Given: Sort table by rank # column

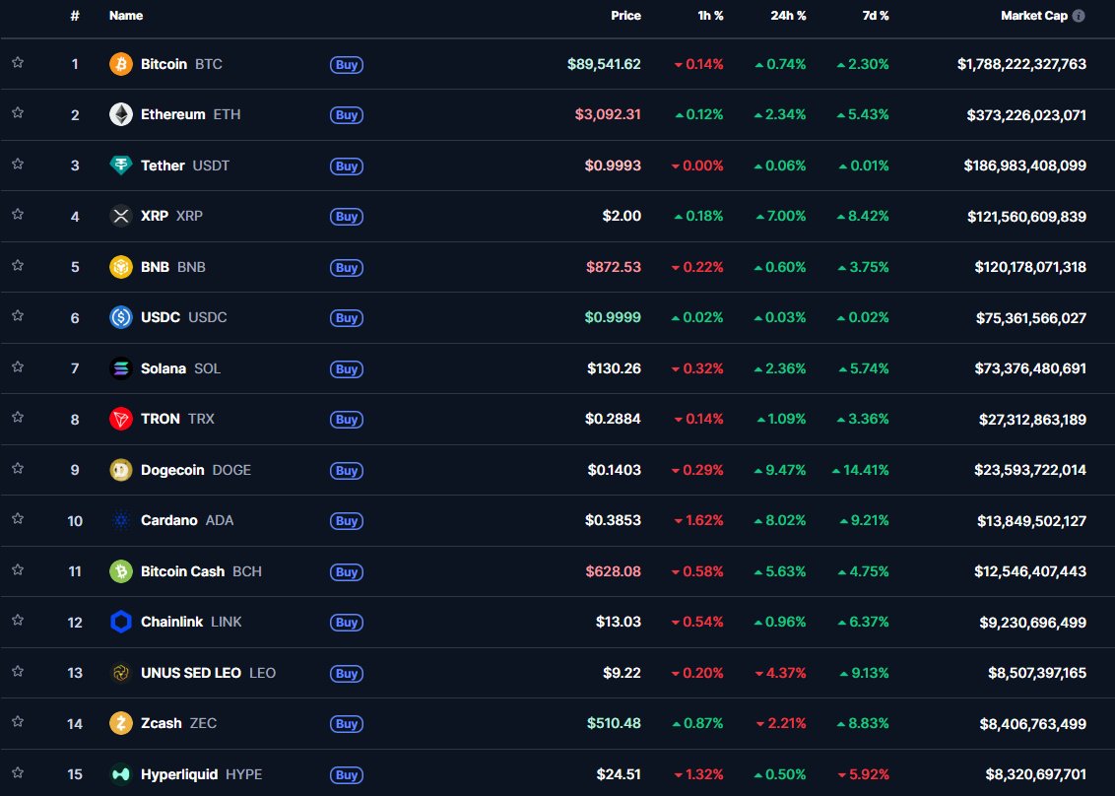Looking at the screenshot, I should point(75,16).
